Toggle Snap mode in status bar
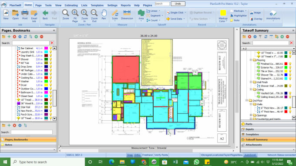The width and height of the screenshot is (296, 166). pos(130,155)
